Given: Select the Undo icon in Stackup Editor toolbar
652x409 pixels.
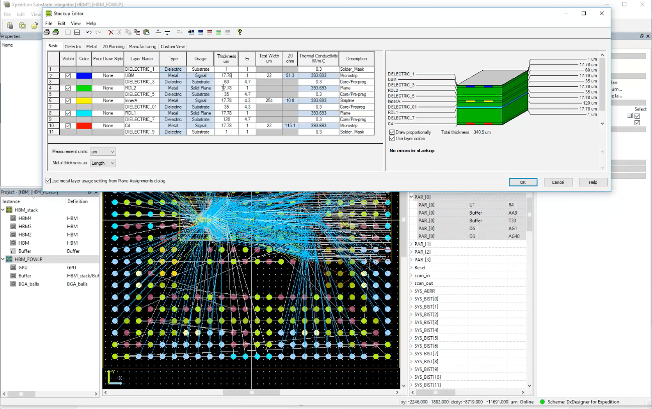Looking at the screenshot, I should click(89, 32).
